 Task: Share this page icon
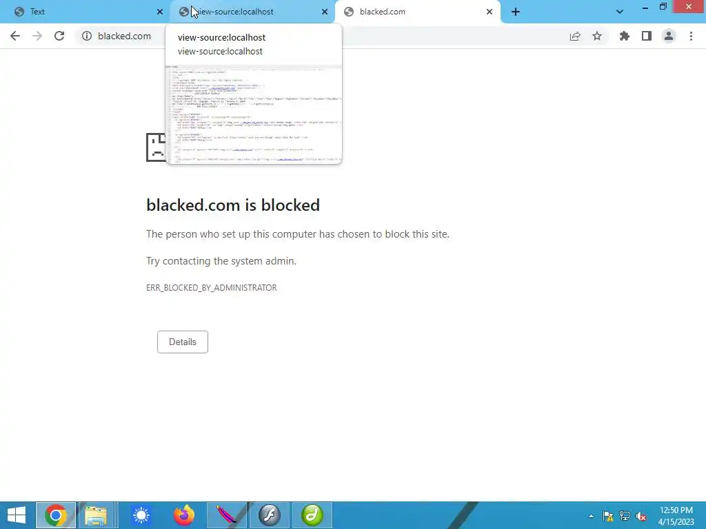tap(575, 36)
